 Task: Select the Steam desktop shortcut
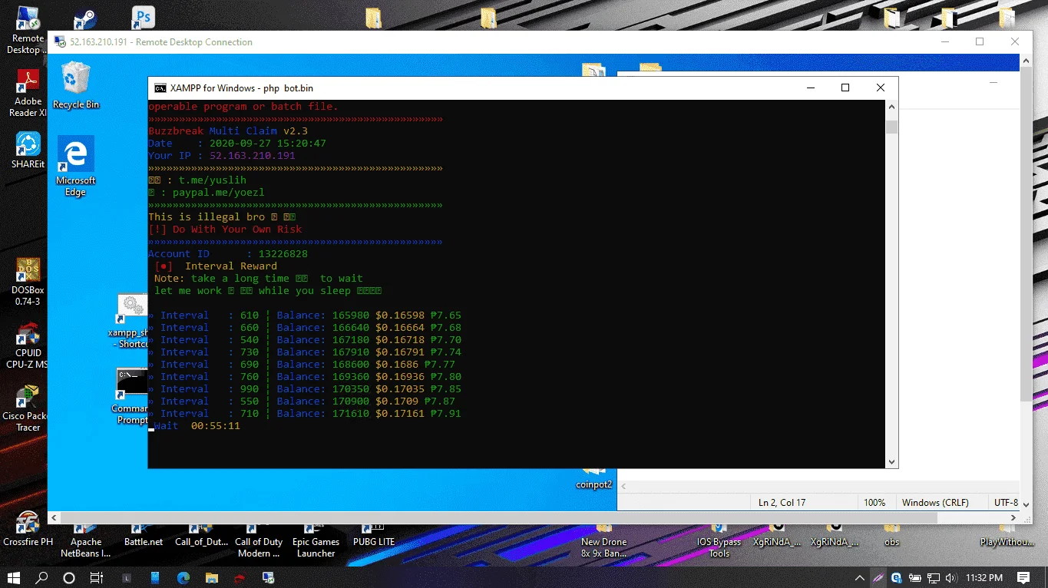(84, 19)
